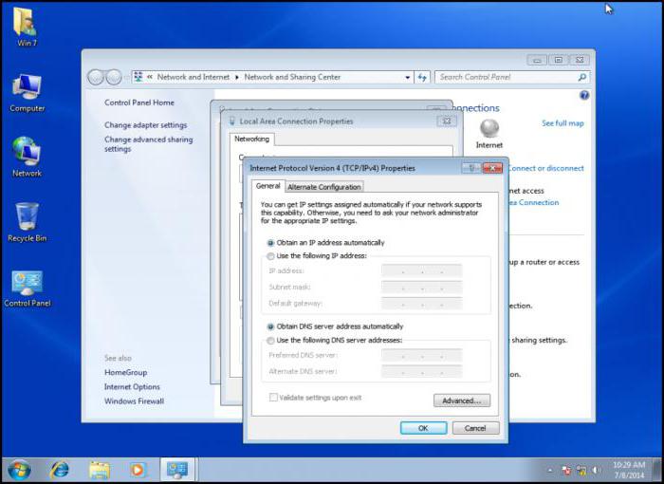The height and width of the screenshot is (484, 664).
Task: Click the Network and Sharing Center breadcrumb
Action: 292,77
